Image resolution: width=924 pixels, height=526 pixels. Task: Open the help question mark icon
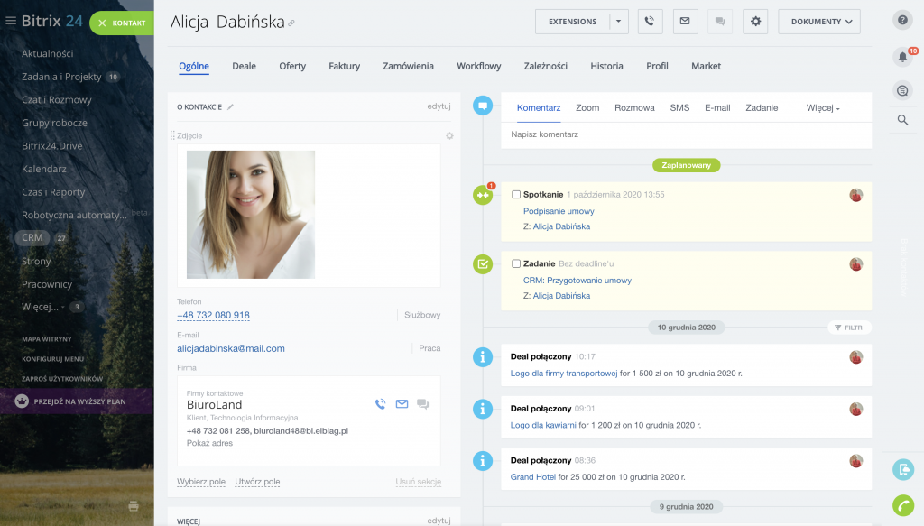click(x=902, y=21)
